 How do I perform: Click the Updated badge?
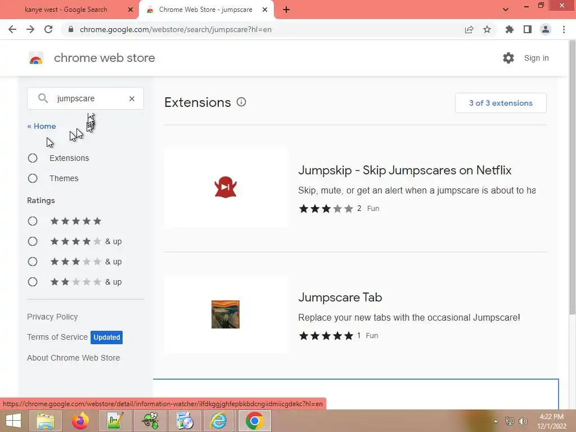pyautogui.click(x=106, y=337)
